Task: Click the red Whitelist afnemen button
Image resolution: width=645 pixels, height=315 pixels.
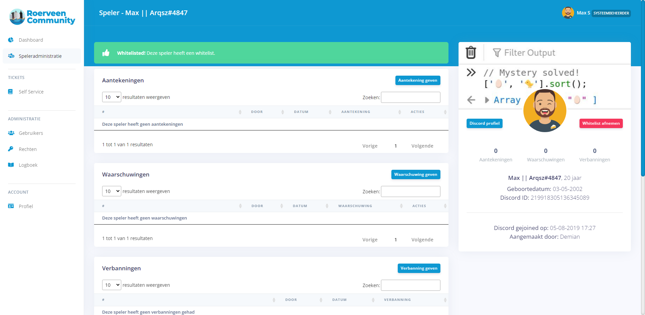Action: click(x=601, y=123)
